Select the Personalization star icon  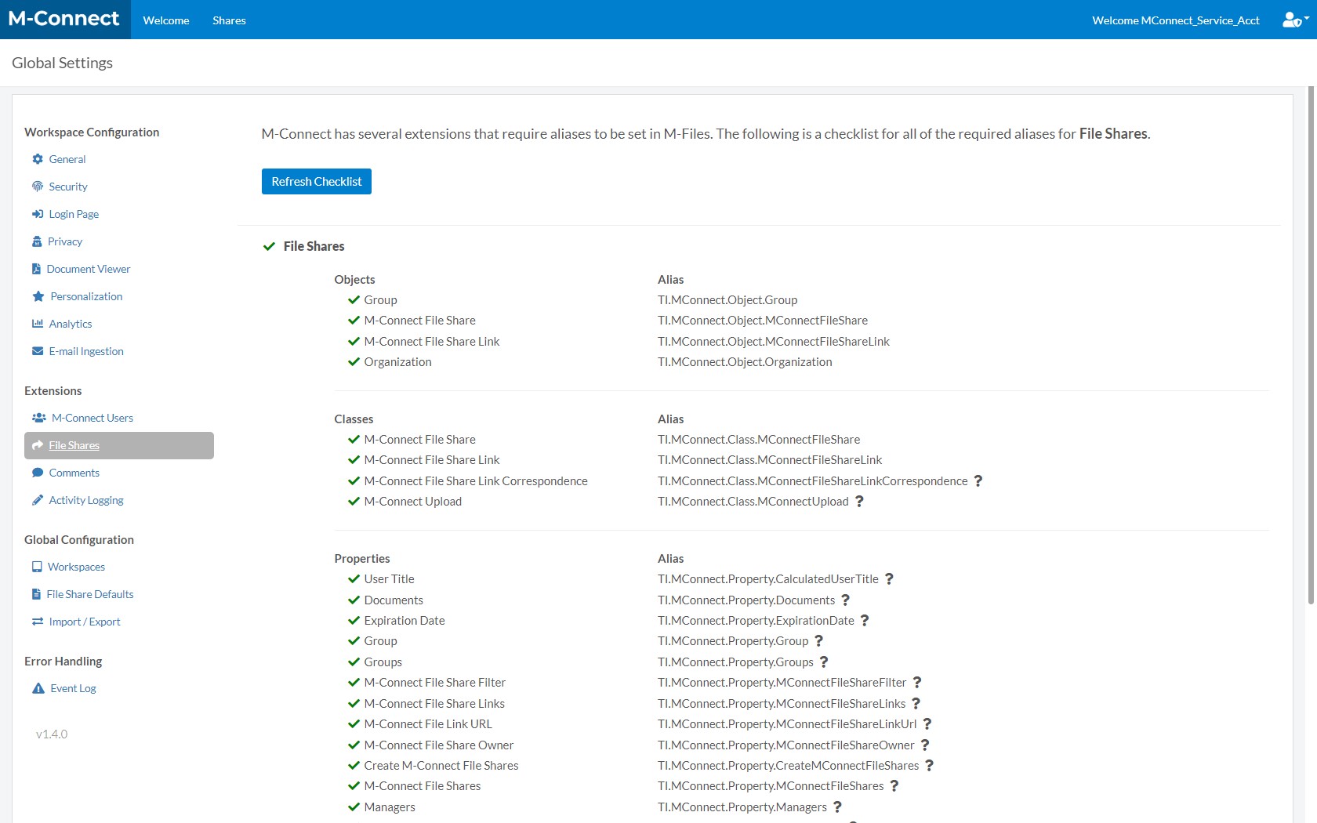pos(37,296)
